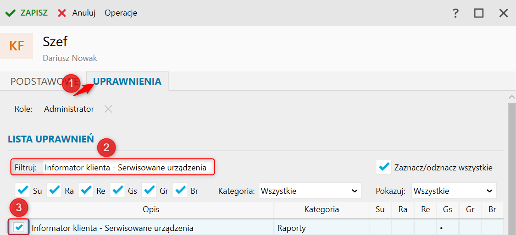Open the Kategoria dropdown
516x235 pixels.
(x=311, y=191)
